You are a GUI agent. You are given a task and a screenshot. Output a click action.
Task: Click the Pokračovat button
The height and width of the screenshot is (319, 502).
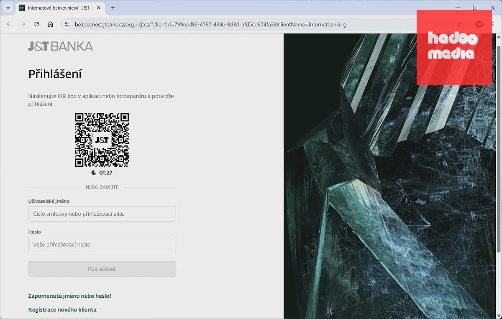tap(102, 269)
